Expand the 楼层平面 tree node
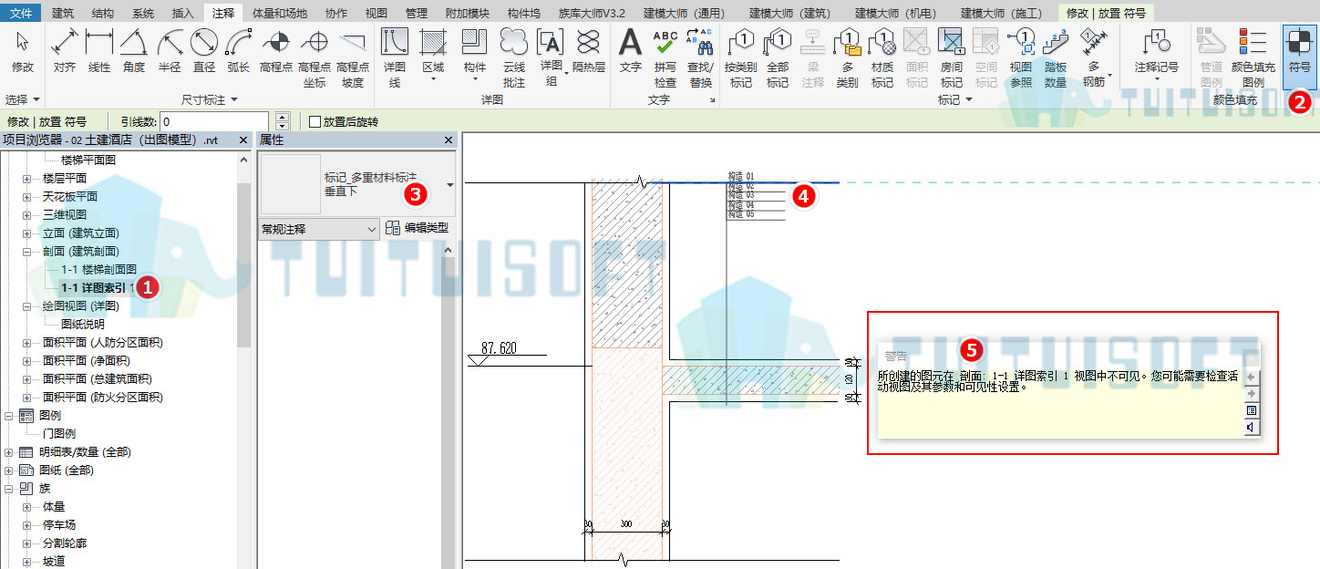Image resolution: width=1320 pixels, height=569 pixels. tap(27, 179)
